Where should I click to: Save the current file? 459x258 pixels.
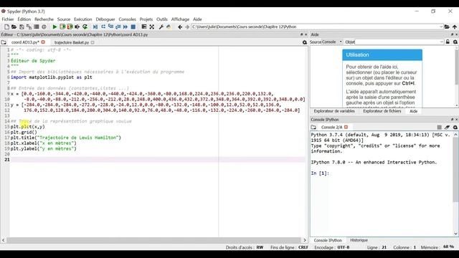click(x=22, y=27)
